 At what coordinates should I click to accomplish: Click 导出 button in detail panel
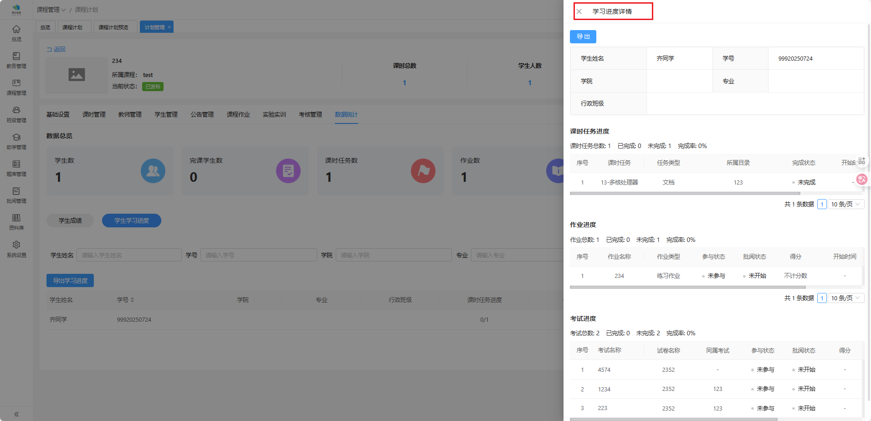tap(583, 36)
